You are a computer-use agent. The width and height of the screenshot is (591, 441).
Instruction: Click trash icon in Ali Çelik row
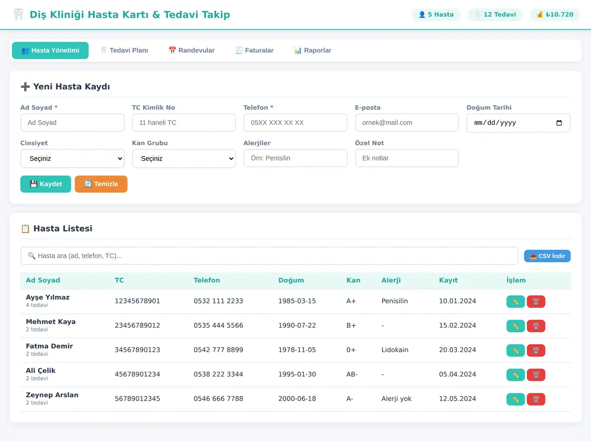(x=536, y=375)
